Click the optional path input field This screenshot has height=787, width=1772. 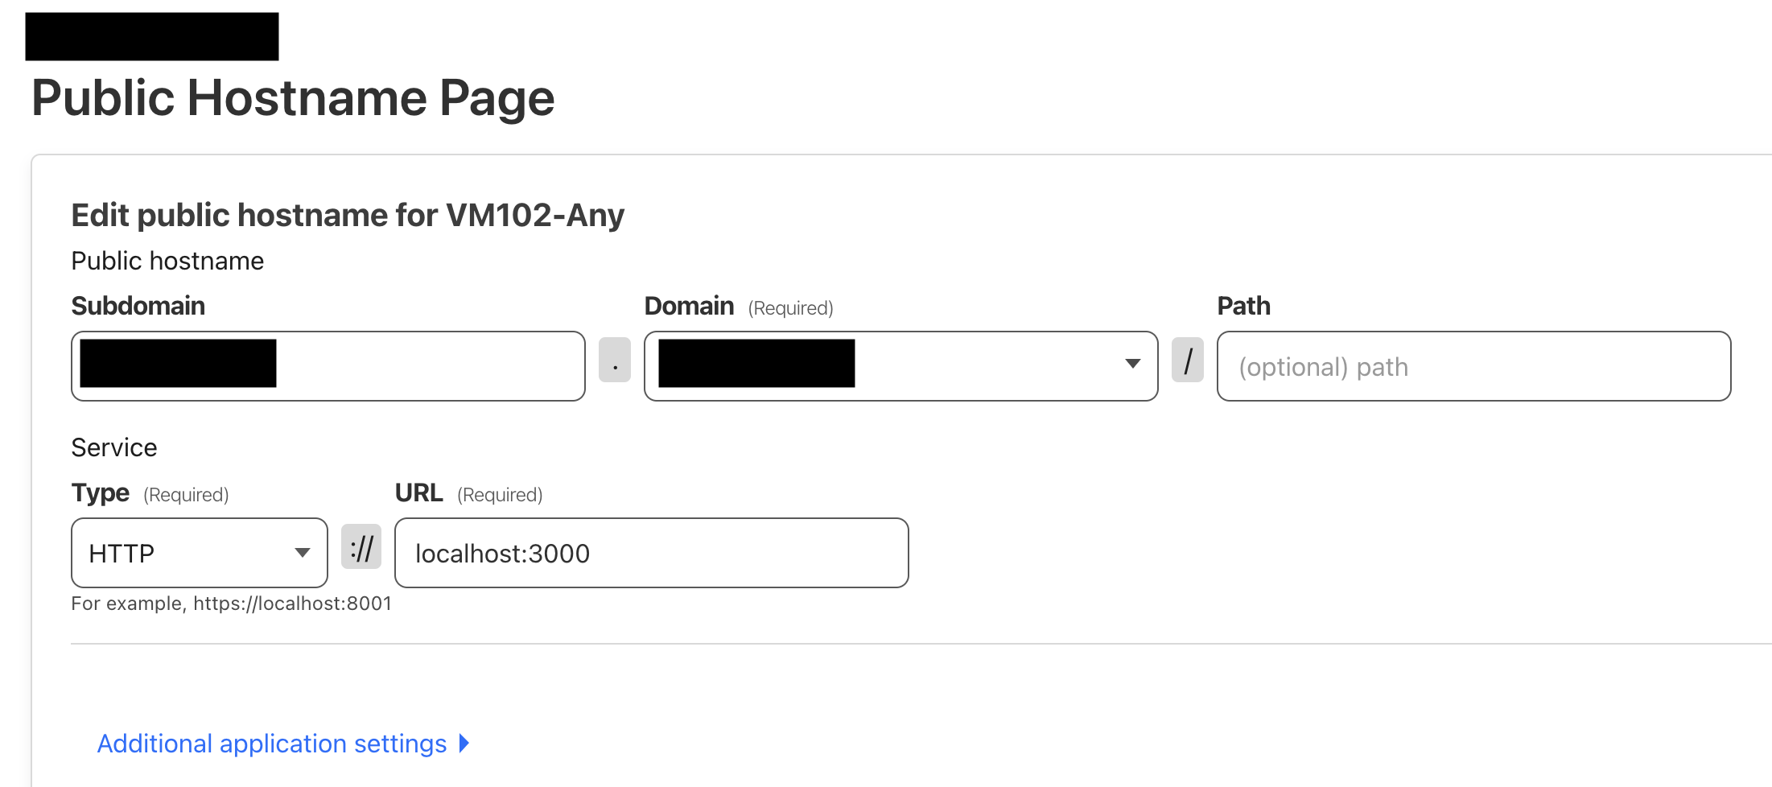1473,366
